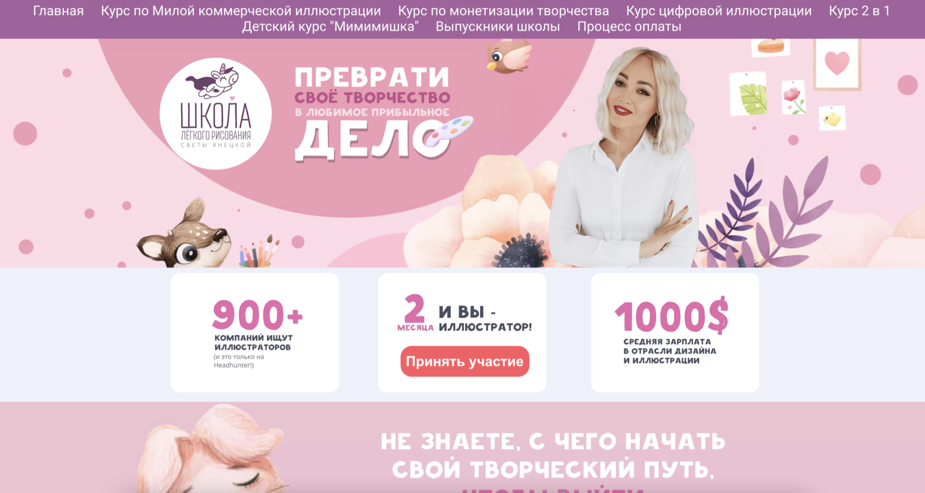
Task: Open Курс цифровой иллюстрации page
Action: pyautogui.click(x=719, y=11)
